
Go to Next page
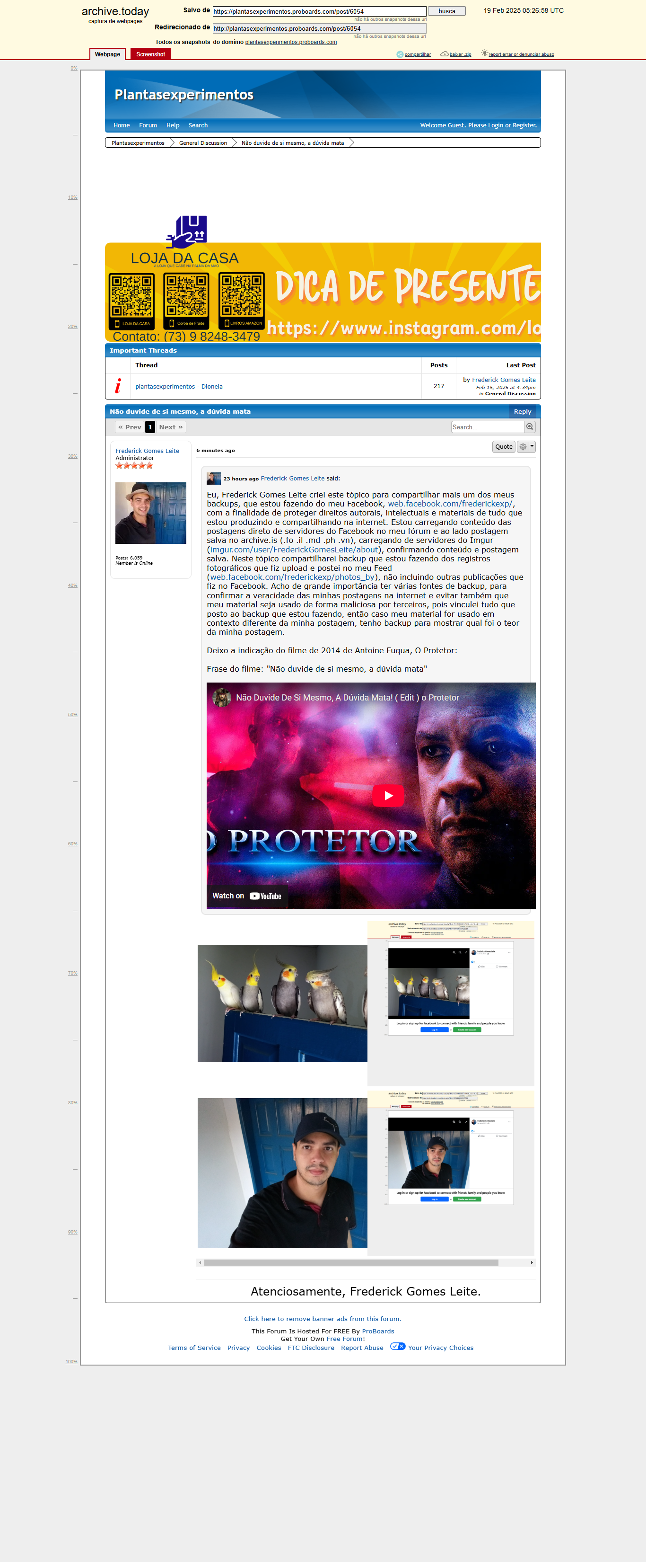click(x=171, y=427)
